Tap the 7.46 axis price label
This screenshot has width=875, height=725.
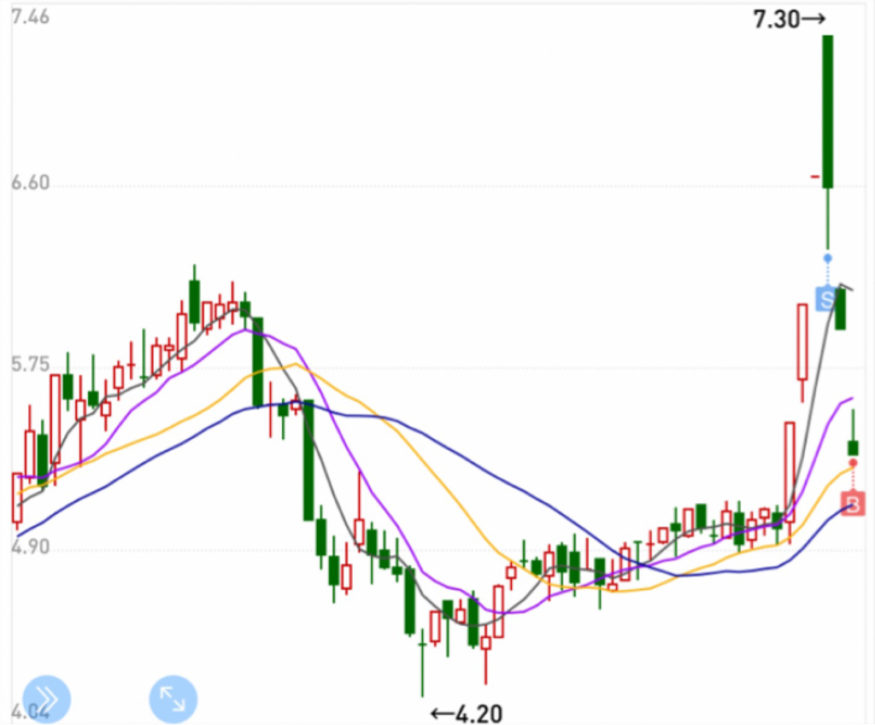(x=30, y=17)
